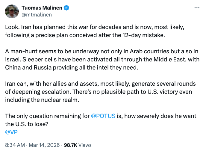Click the "Sleeper cells have been activated" sentence
Image resolution: width=206 pixels, height=154 pixels.
(66, 59)
